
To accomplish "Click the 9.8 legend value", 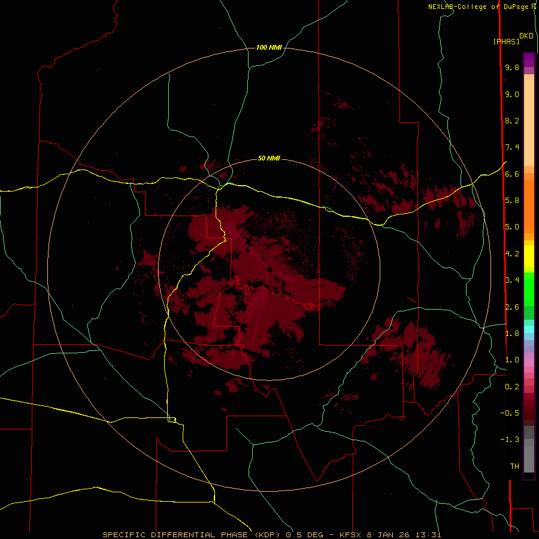I will [512, 67].
